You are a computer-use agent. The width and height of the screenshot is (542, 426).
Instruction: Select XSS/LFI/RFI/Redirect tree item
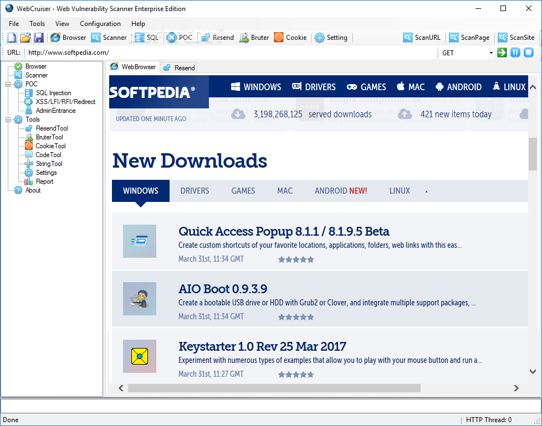(66, 102)
